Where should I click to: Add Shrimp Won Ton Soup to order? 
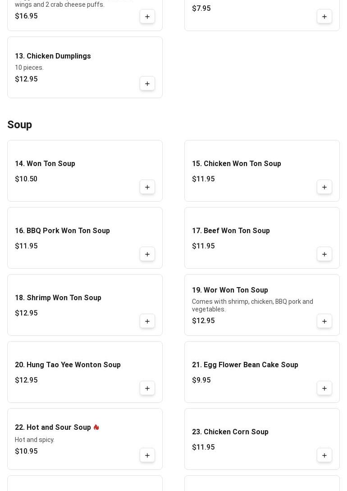tap(147, 321)
